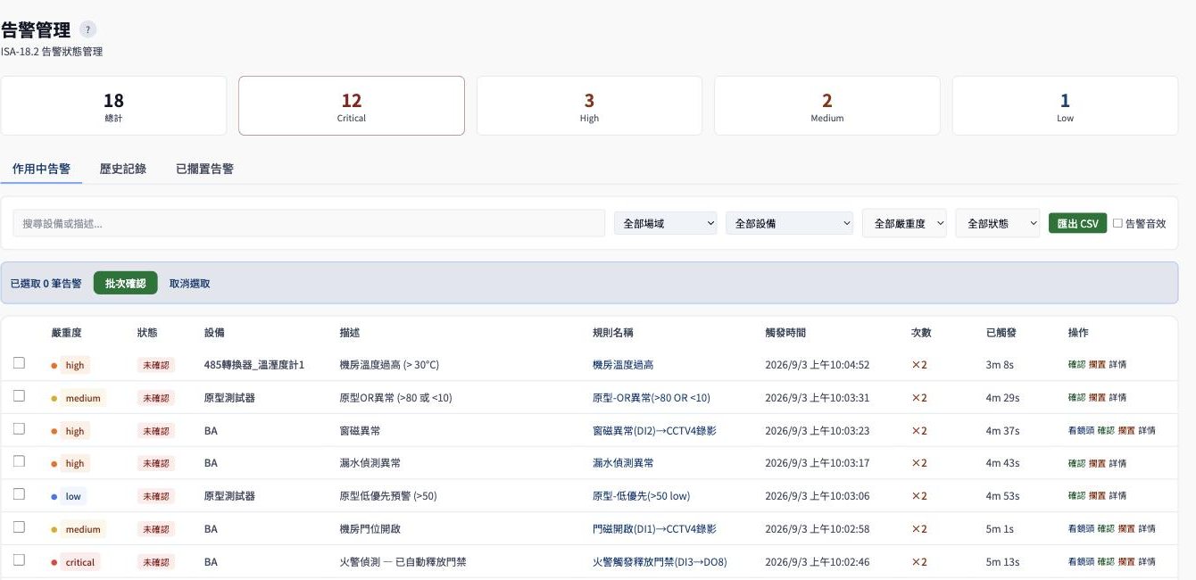Viewport: 1196px width, 580px height.
Task: Click the critical severity badge
Action: tap(79, 562)
